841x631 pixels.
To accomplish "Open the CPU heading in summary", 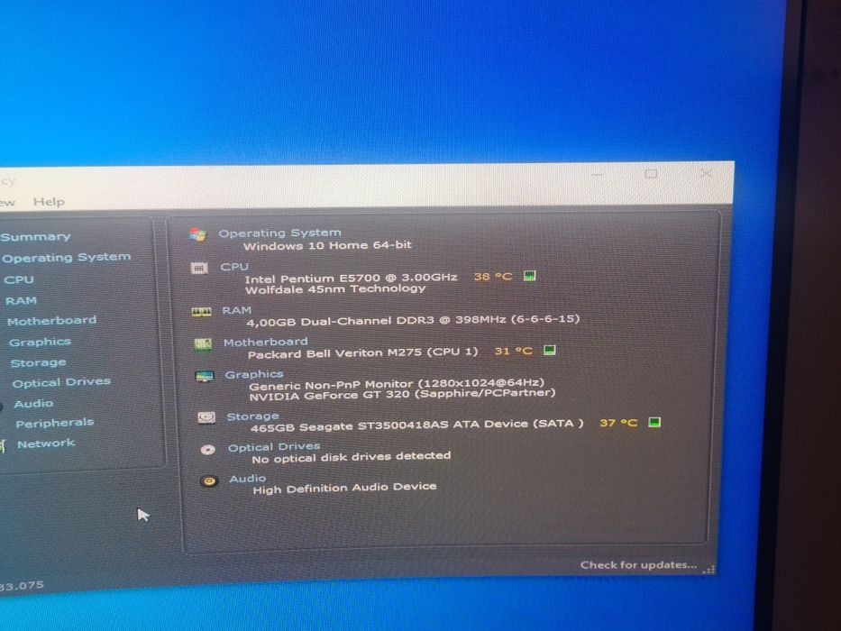I will (x=234, y=267).
